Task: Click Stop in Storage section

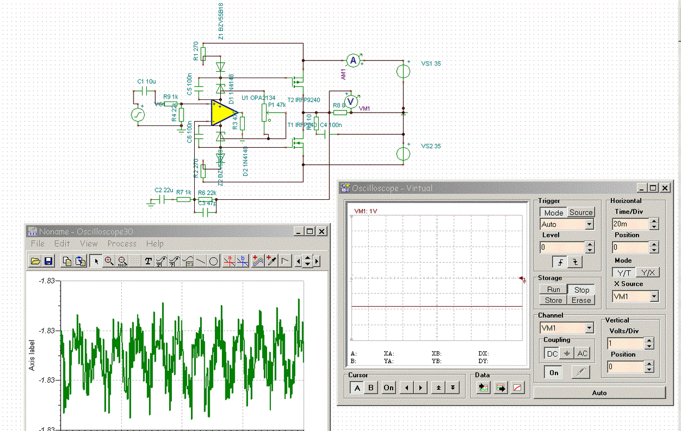Action: [582, 290]
